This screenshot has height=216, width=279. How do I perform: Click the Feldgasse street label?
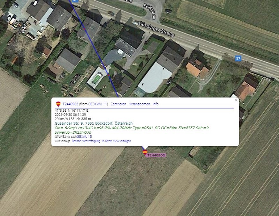(x=150, y=12)
